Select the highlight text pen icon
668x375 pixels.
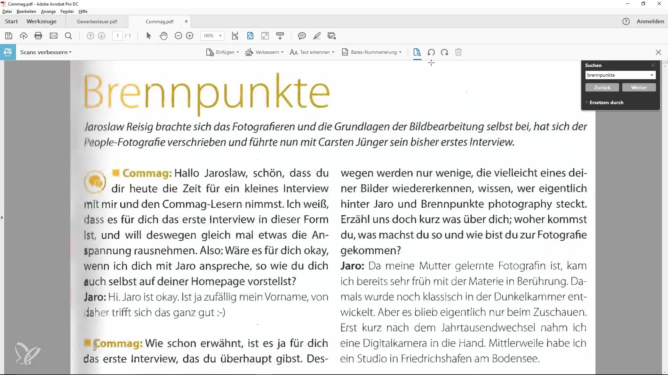(317, 36)
